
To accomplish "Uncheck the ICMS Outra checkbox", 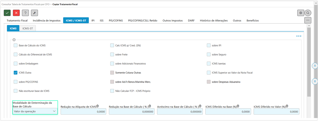I will pos(15,73).
